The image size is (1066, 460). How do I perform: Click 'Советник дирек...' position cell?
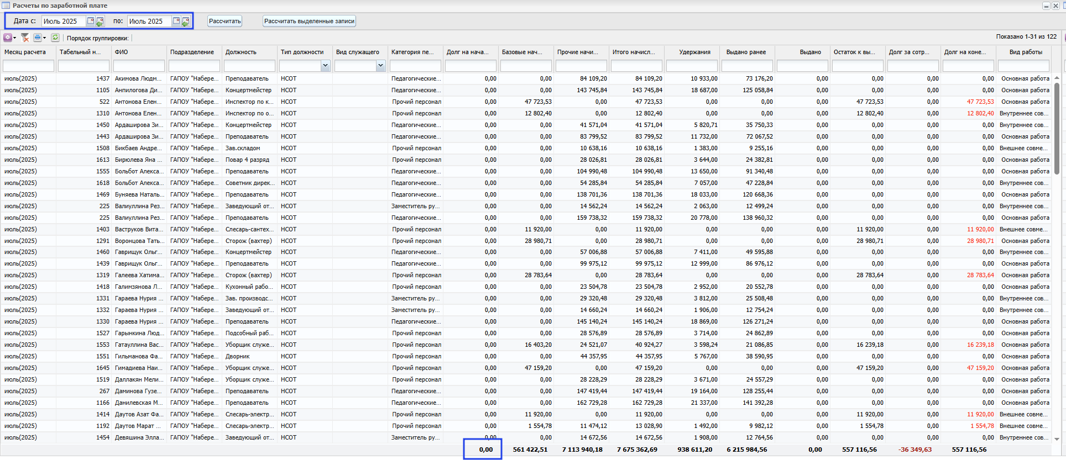[249, 183]
